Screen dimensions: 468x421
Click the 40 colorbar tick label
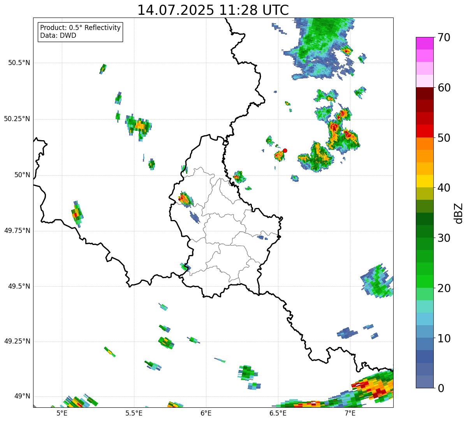443,188
